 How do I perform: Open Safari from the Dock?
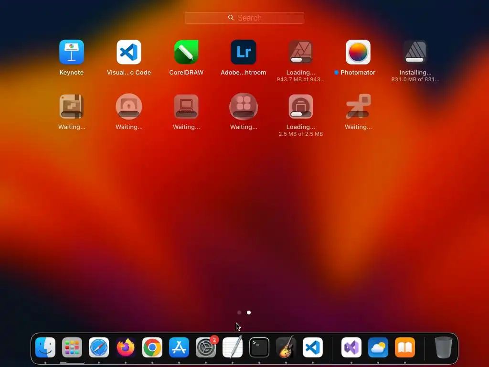[x=99, y=347]
